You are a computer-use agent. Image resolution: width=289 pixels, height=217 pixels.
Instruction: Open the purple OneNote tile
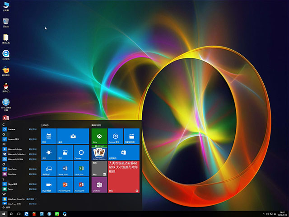pyautogui.click(x=99, y=185)
